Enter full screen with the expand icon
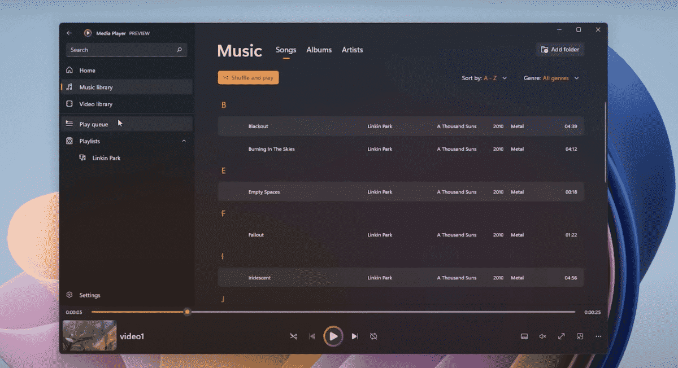Viewport: 678px width, 368px height. tap(562, 336)
